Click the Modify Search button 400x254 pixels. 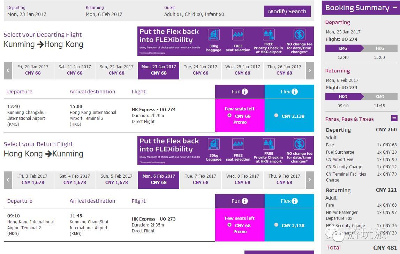pyautogui.click(x=287, y=11)
